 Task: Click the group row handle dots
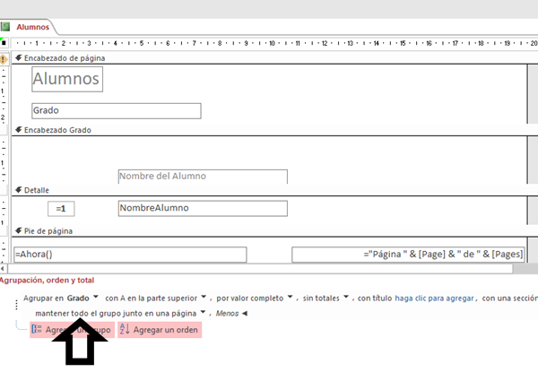pyautogui.click(x=16, y=305)
